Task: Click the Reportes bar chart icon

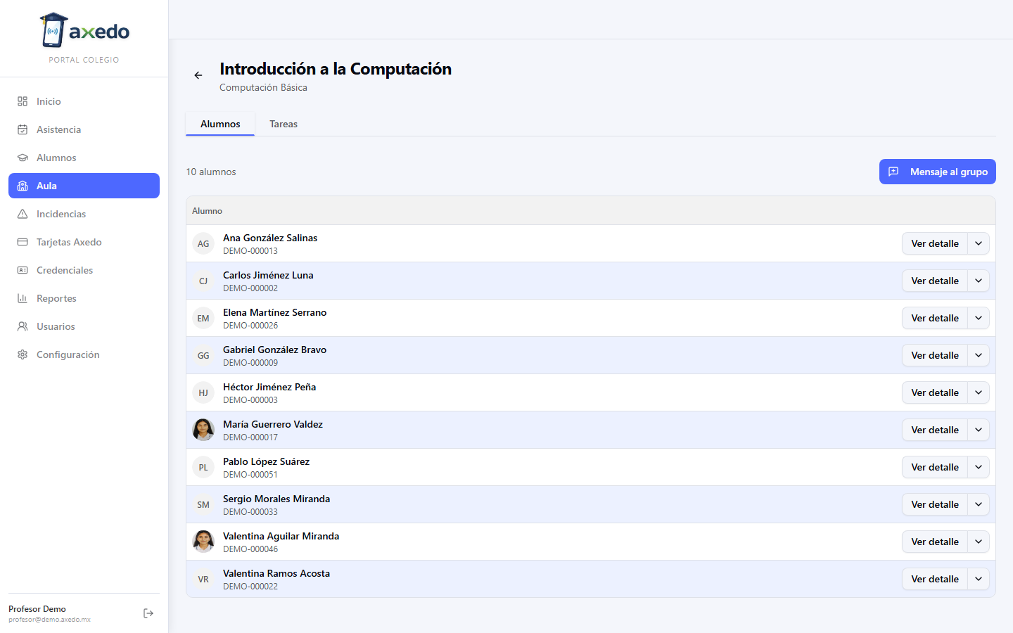Action: pyautogui.click(x=23, y=298)
